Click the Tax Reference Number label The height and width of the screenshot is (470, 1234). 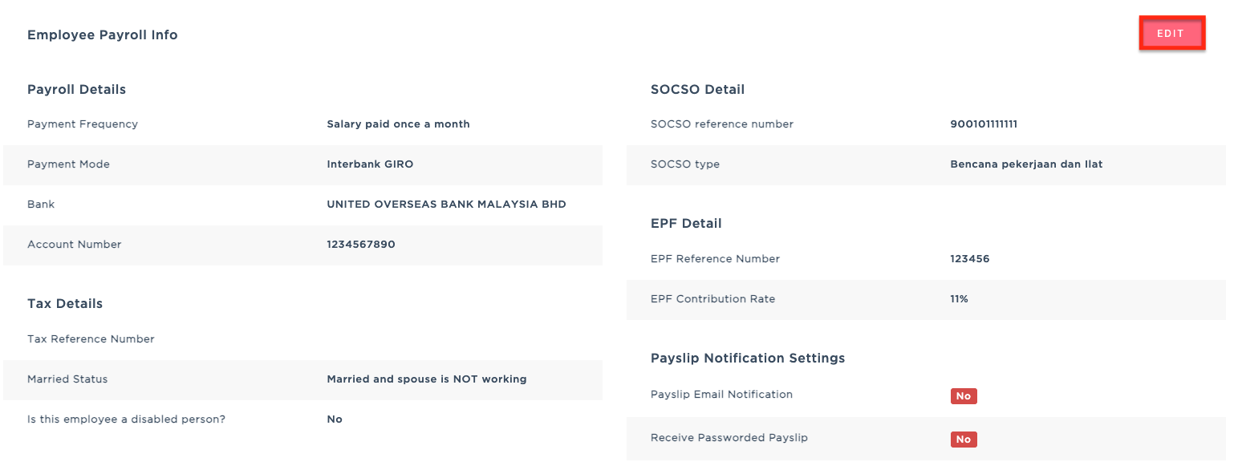(x=91, y=339)
